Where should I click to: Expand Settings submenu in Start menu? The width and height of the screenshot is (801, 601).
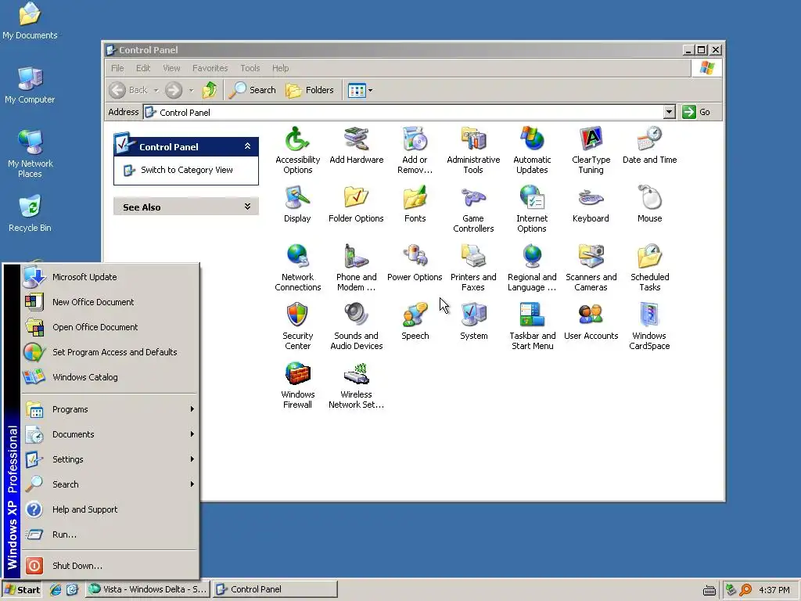(x=110, y=459)
